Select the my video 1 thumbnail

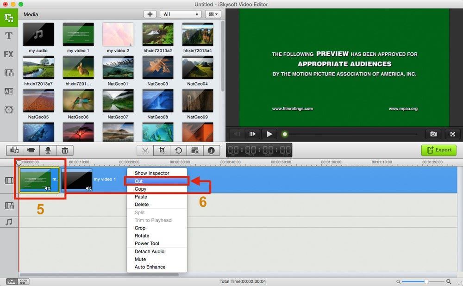click(x=78, y=35)
